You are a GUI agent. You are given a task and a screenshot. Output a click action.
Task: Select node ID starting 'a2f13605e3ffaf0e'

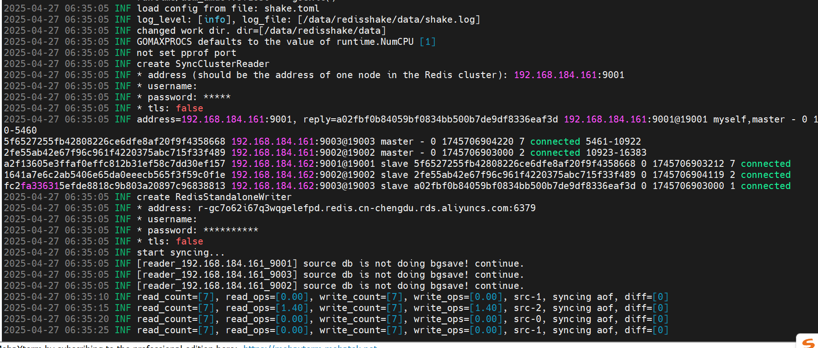[x=115, y=164]
